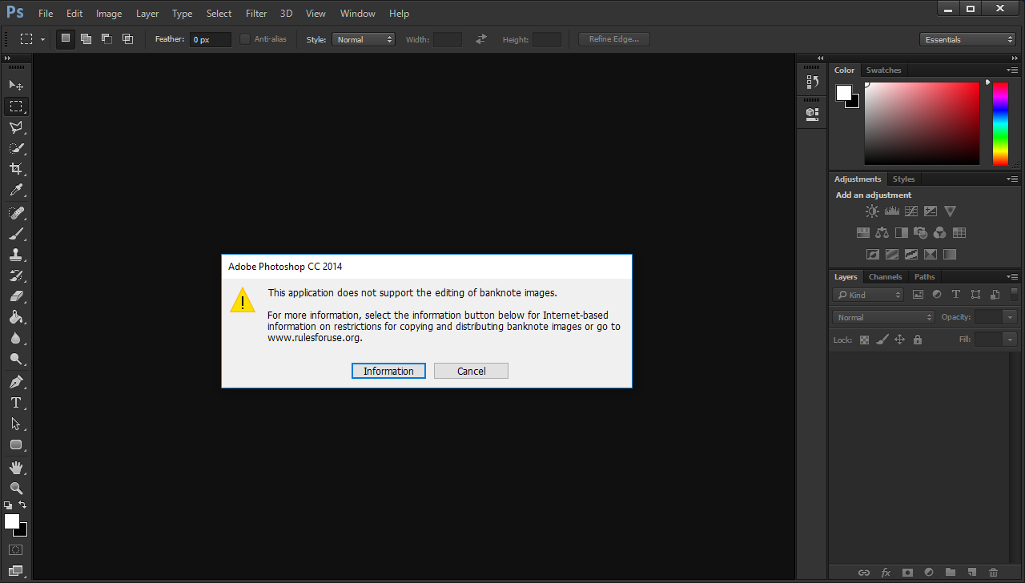Open the 3D panel cube icon
Viewport: 1025px width, 583px height.
click(x=812, y=114)
